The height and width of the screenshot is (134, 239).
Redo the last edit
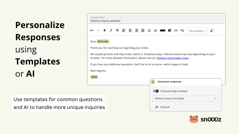coord(98,30)
